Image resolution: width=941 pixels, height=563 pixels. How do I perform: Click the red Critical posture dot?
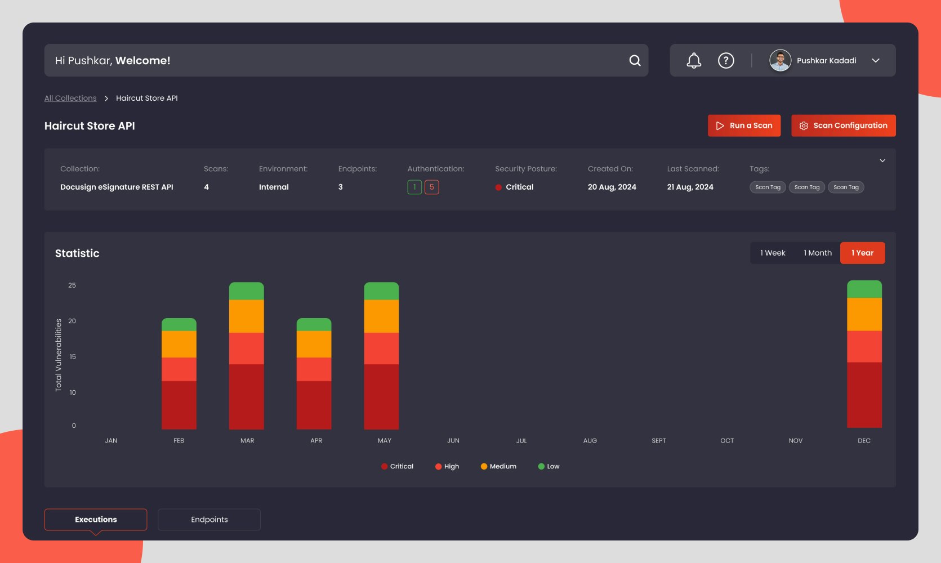click(498, 187)
